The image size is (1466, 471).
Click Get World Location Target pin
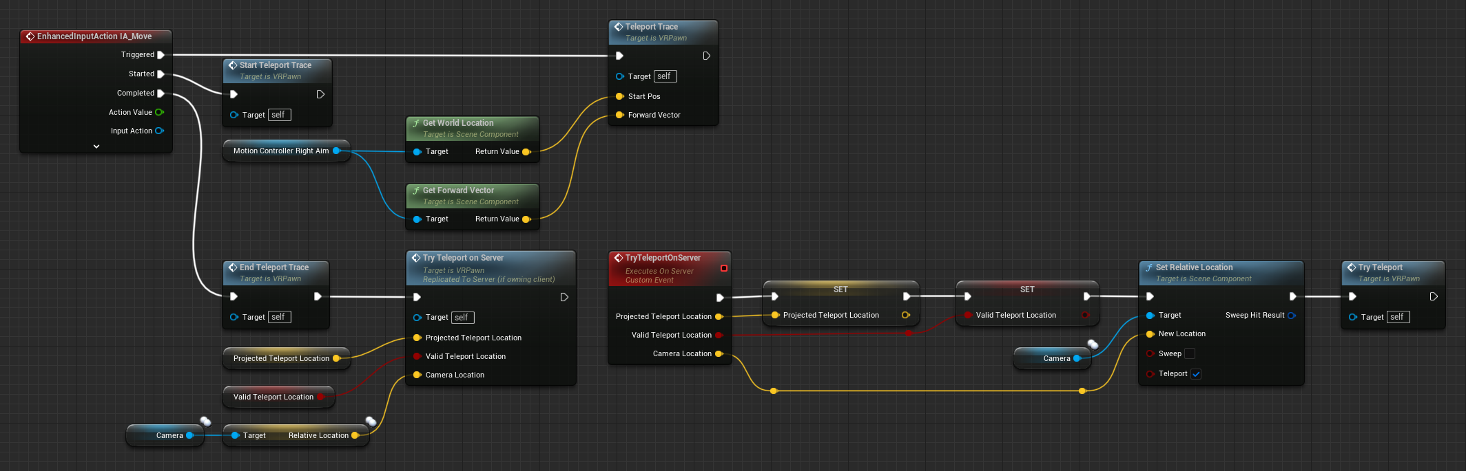click(x=417, y=151)
